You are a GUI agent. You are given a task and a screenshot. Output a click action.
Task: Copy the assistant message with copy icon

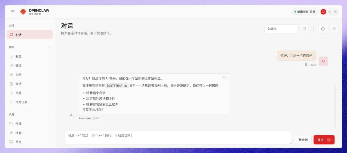[x=225, y=78]
